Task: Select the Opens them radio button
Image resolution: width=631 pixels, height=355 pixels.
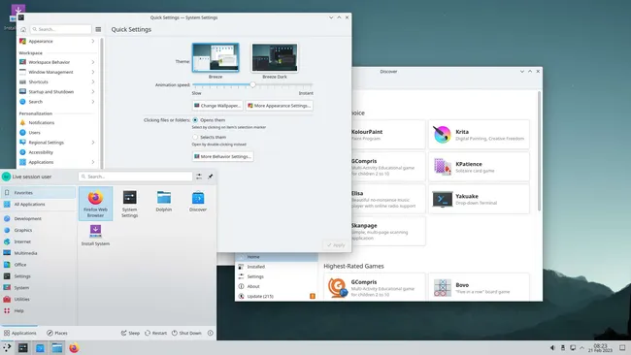Action: coord(195,120)
